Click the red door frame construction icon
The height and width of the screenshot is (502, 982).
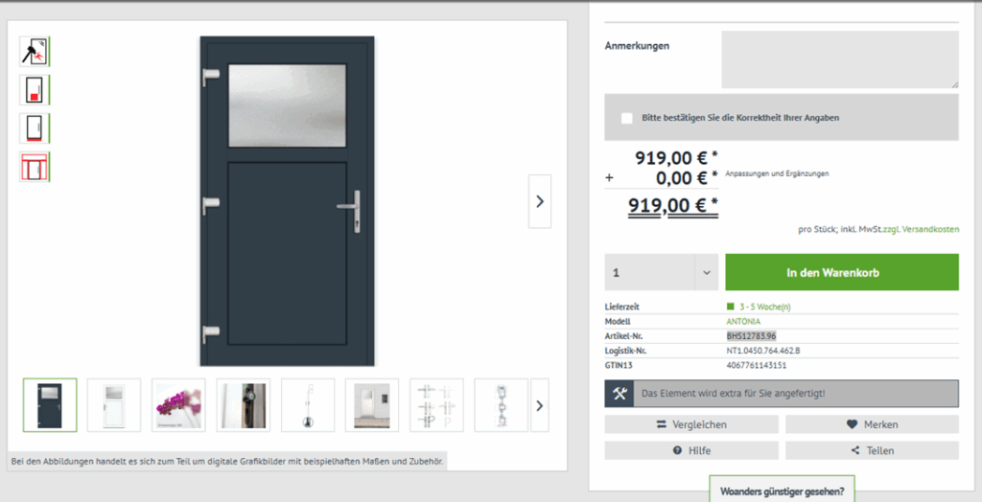35,167
